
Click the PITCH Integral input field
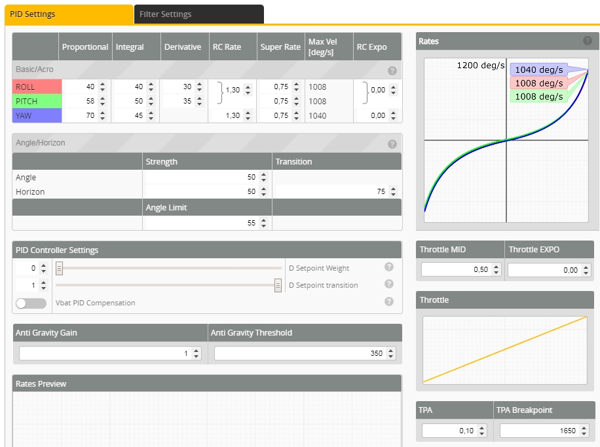pyautogui.click(x=135, y=101)
